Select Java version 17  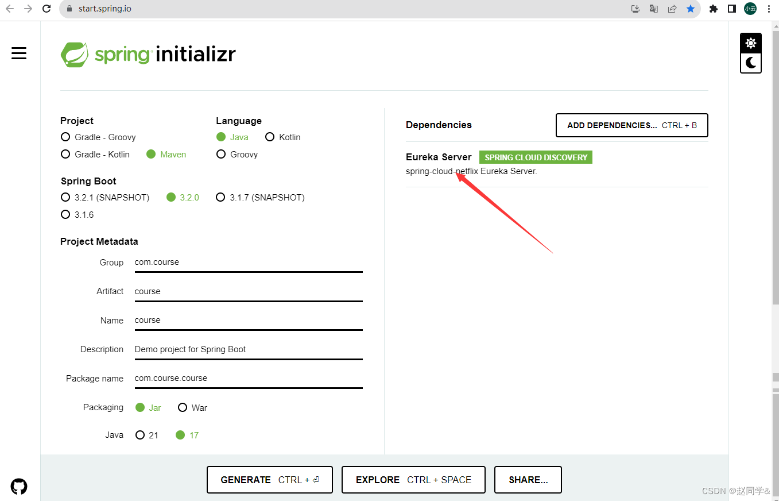(188, 436)
